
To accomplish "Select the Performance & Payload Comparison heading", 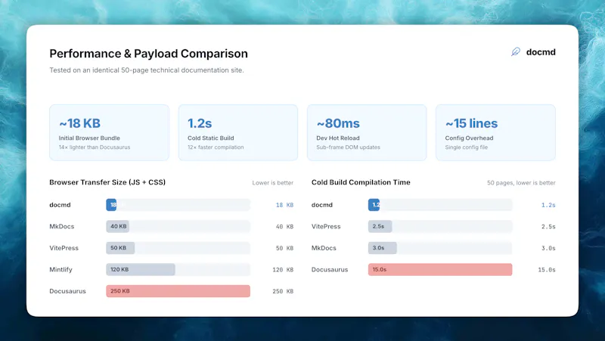I will [x=148, y=54].
